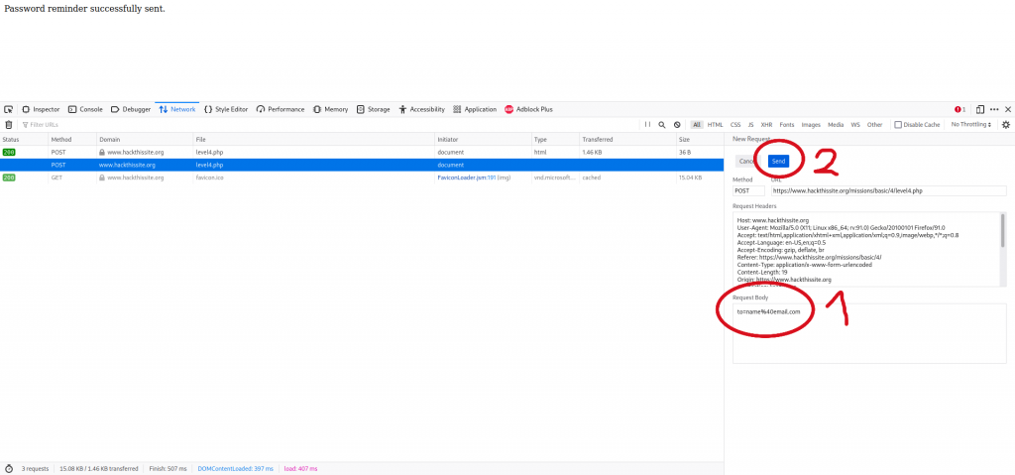This screenshot has width=1015, height=475.
Task: Pause network recording
Action: 648,125
